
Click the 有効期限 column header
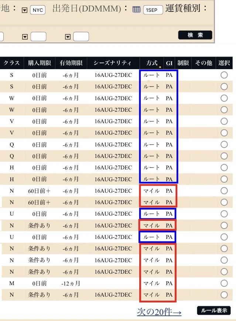(71, 63)
